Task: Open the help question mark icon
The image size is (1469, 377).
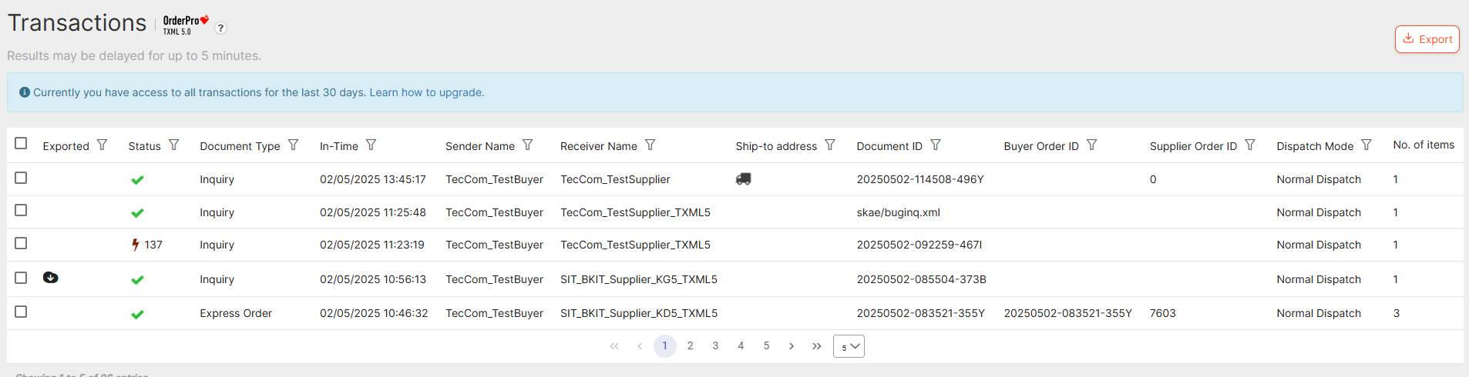Action: 220,28
